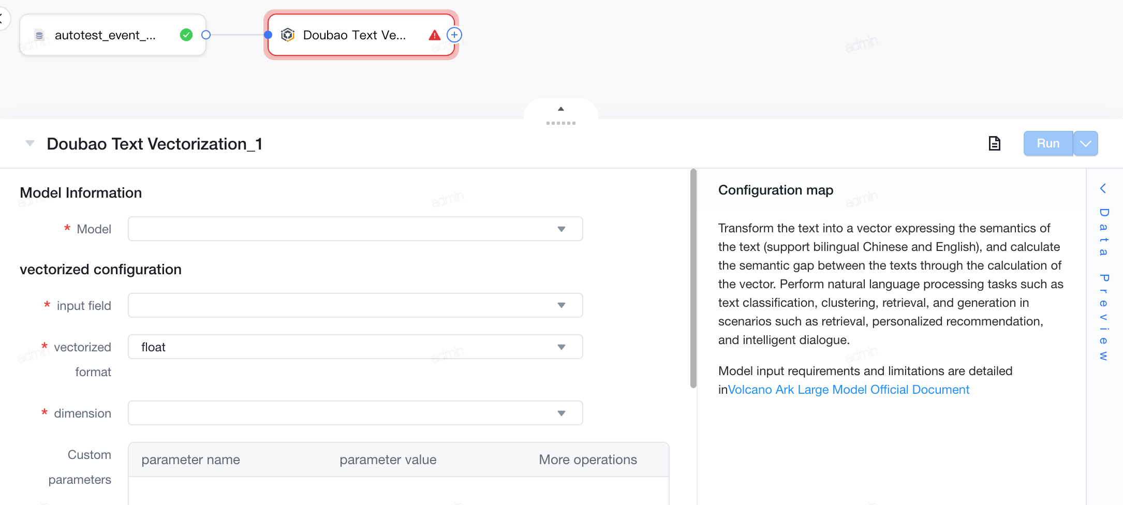Click the blue input port of Doubao node
The width and height of the screenshot is (1123, 505).
click(x=268, y=35)
